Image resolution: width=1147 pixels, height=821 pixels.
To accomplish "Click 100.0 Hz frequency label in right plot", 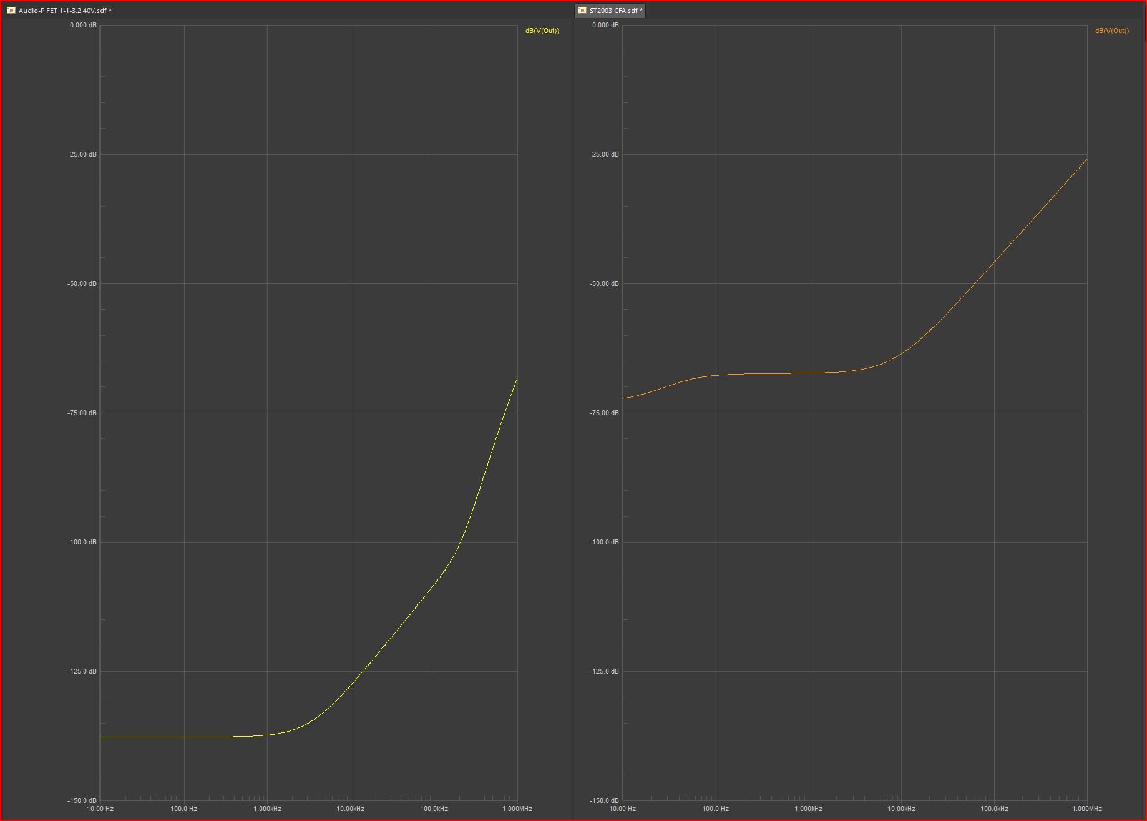I will [x=716, y=809].
